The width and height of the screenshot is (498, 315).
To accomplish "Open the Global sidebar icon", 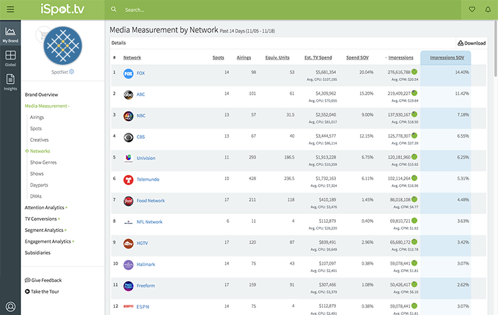I will coord(10,58).
